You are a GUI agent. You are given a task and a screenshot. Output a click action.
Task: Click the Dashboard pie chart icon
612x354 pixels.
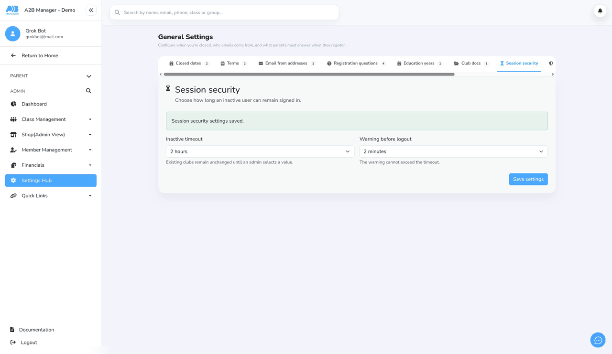point(13,104)
